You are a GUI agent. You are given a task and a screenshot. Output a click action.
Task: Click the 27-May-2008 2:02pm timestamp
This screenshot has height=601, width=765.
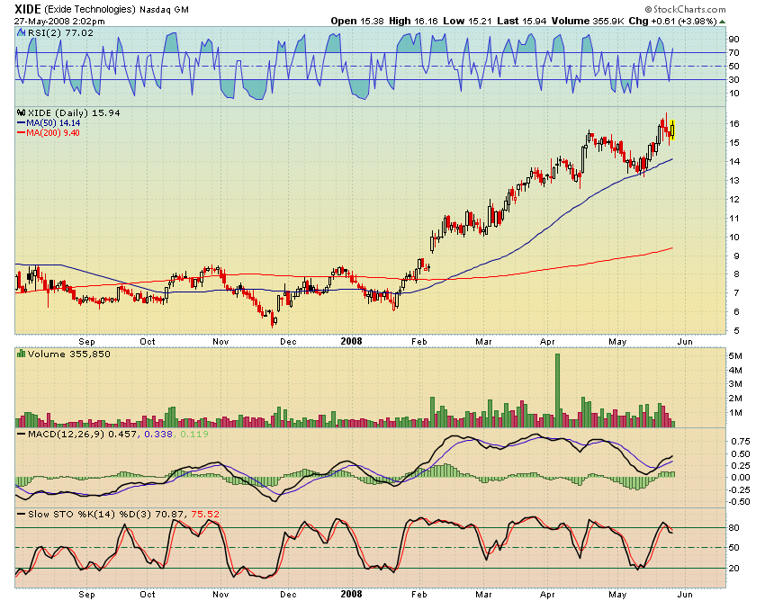59,22
